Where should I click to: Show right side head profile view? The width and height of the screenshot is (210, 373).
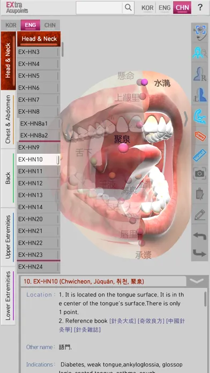(199, 74)
